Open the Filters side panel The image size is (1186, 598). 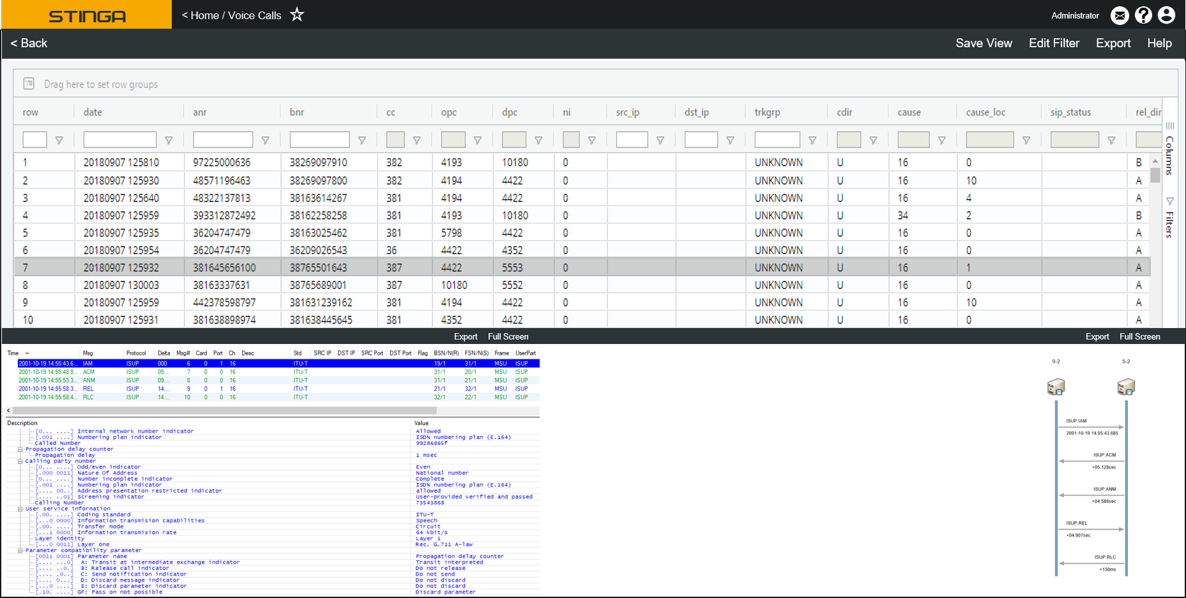point(1169,218)
